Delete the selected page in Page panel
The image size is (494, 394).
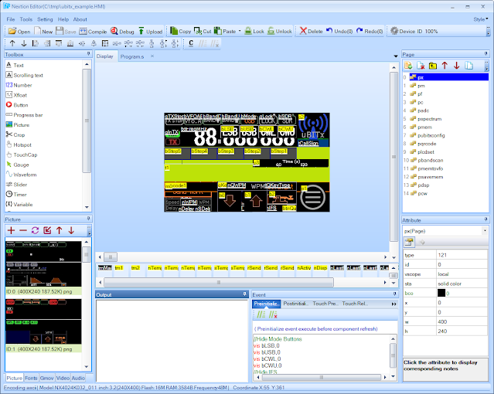(421, 66)
